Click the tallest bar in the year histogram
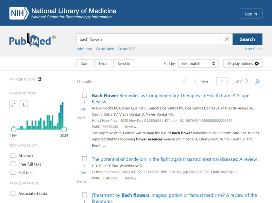Viewport: 272px width, 203px height. tap(63, 115)
